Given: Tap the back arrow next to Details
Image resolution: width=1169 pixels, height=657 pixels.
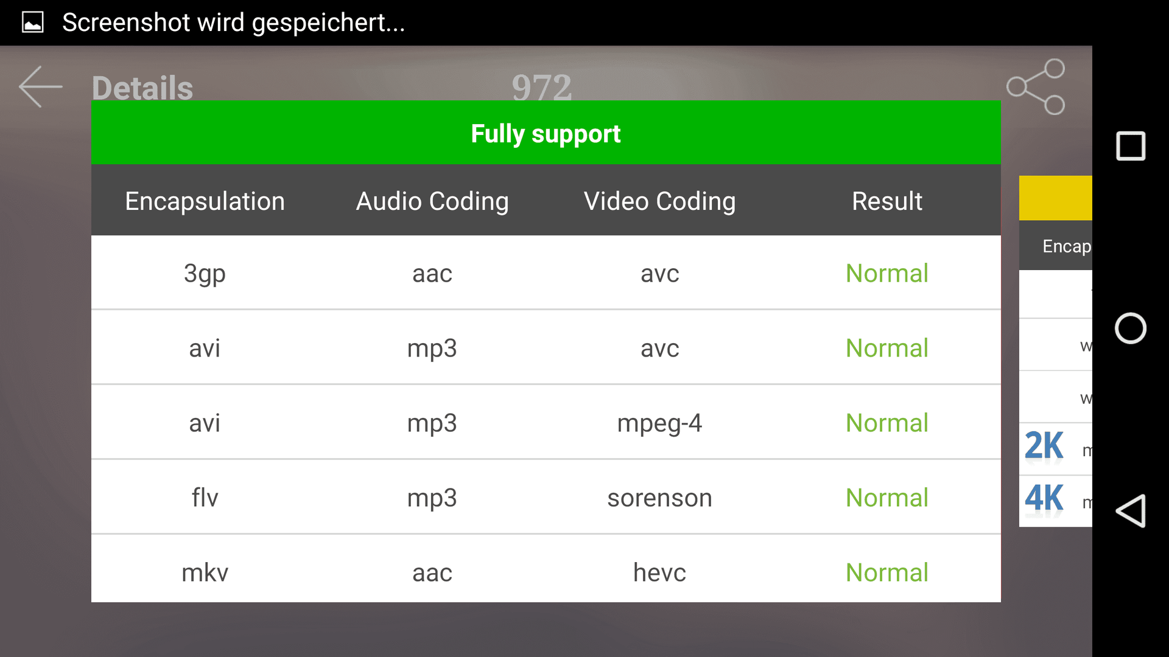Looking at the screenshot, I should click(x=41, y=87).
